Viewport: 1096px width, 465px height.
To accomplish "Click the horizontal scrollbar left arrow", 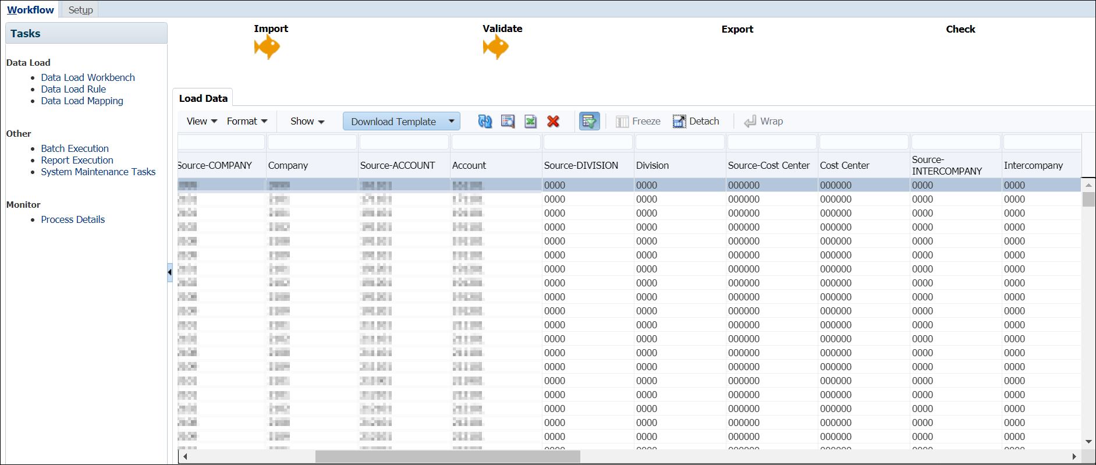I will (x=185, y=456).
